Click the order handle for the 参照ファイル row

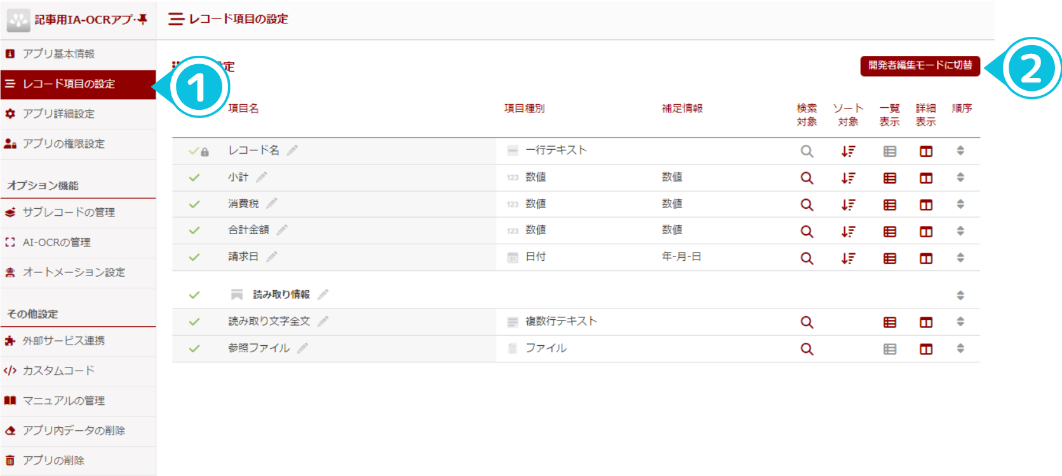[x=960, y=348]
